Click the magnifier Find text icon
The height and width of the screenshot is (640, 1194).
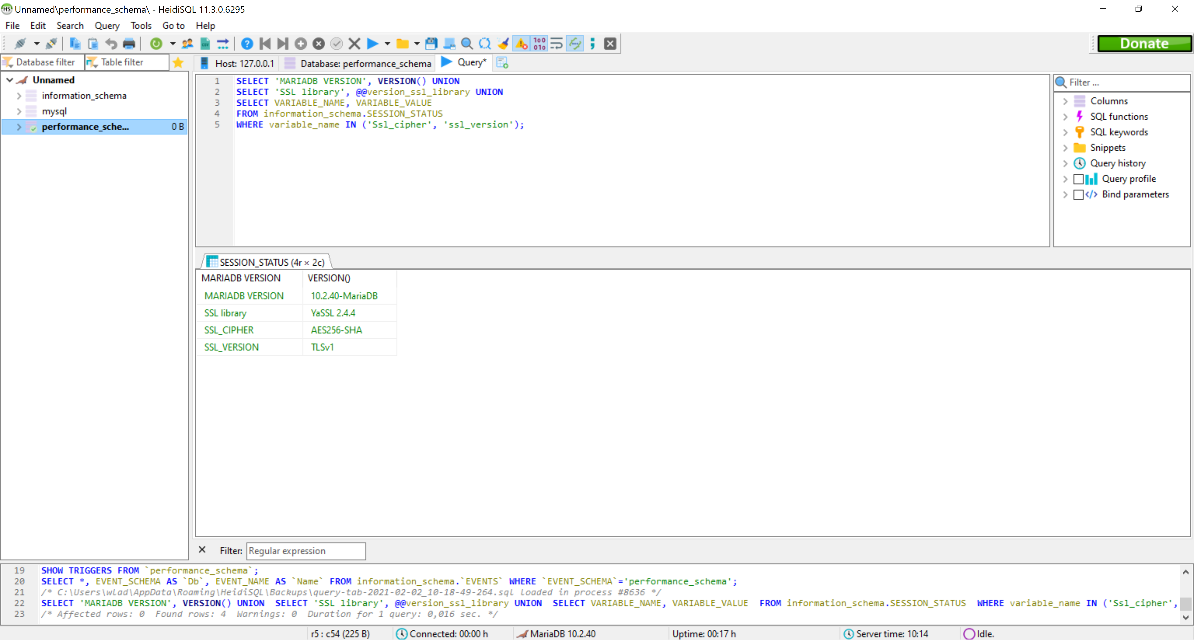[467, 43]
